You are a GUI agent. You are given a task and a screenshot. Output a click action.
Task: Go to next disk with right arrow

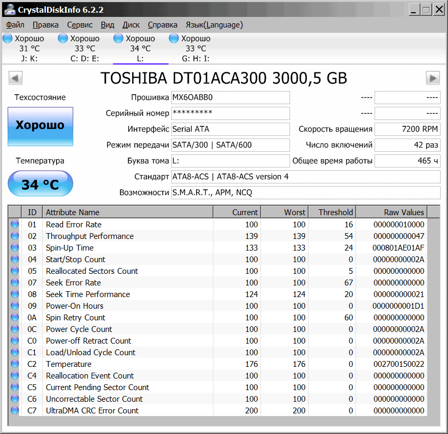(x=433, y=78)
